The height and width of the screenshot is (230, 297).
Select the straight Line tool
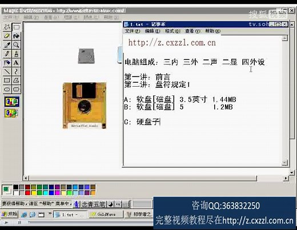7,71
